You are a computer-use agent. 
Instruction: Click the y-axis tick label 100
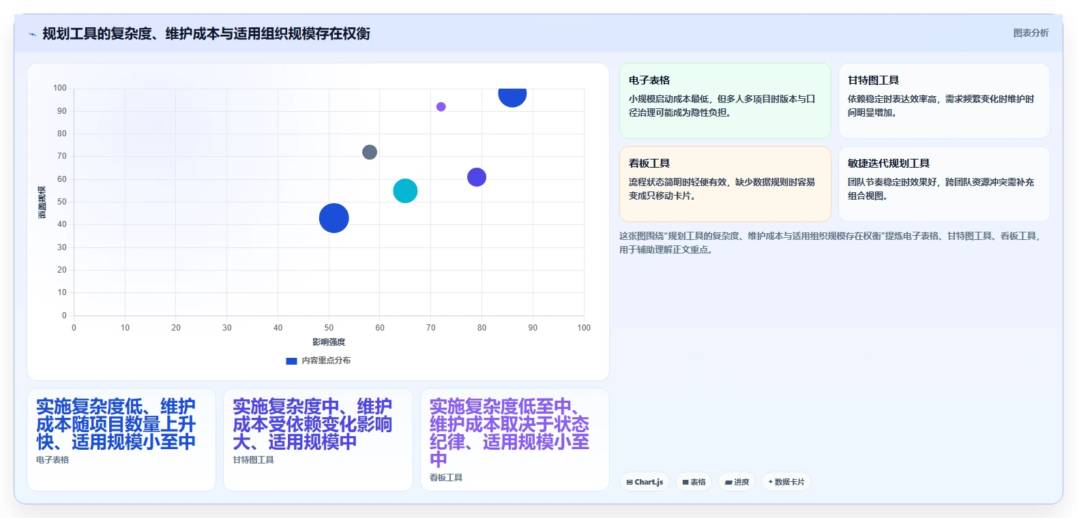pos(60,88)
